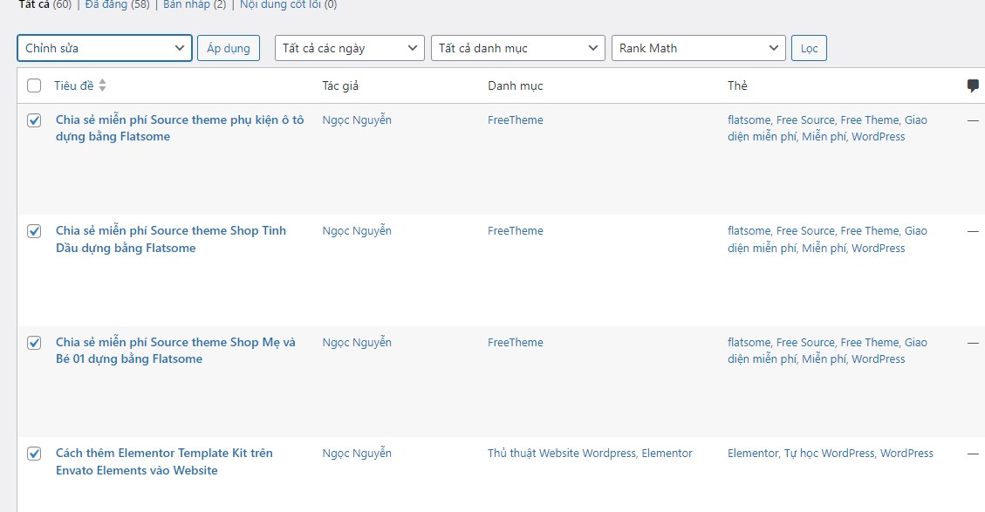
Task: Click the comments bubble column icon
Action: pos(973,85)
